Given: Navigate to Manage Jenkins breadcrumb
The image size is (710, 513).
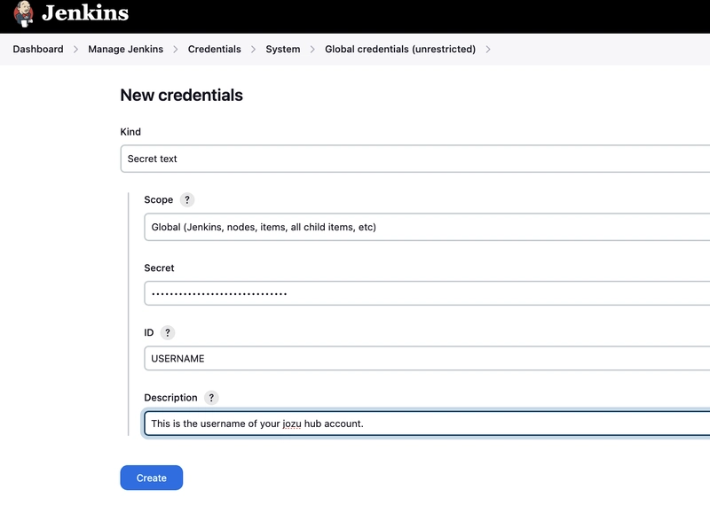Looking at the screenshot, I should coord(125,50).
